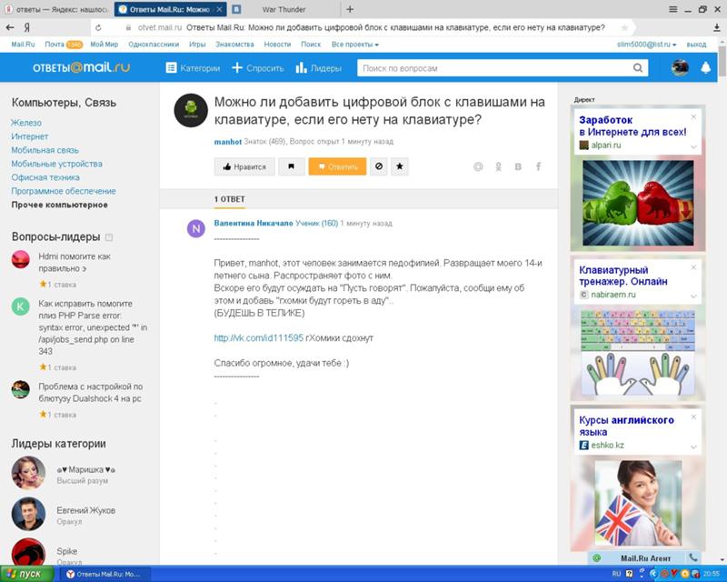Close the Клавиатурный тренажер ad
727x582 pixels.
point(693,267)
